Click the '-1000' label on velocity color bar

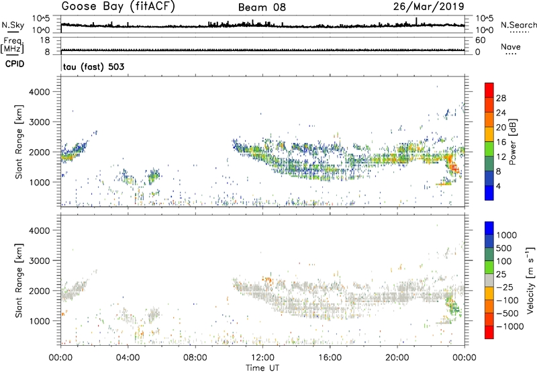coord(510,326)
